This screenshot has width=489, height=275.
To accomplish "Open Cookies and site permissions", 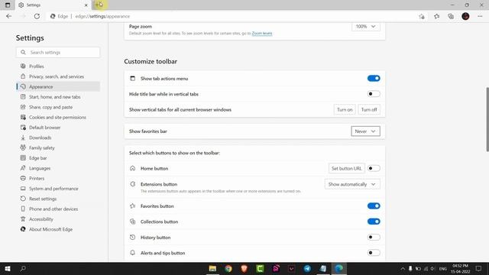I will pos(58,117).
